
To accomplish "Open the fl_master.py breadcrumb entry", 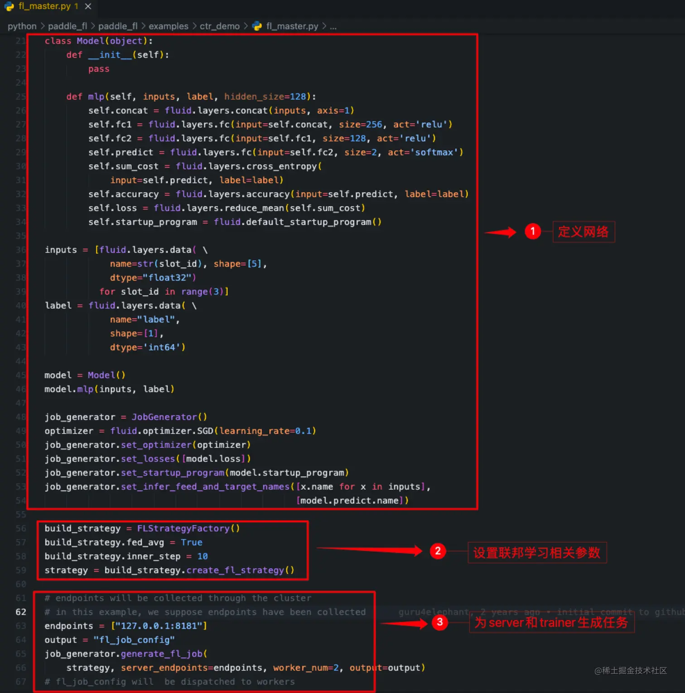I will click(x=292, y=26).
